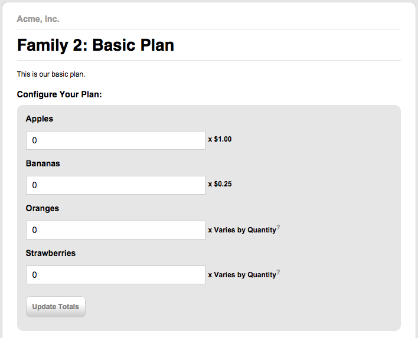This screenshot has width=418, height=338.
Task: Click the help icon next to Oranges pricing
Action: 278,227
